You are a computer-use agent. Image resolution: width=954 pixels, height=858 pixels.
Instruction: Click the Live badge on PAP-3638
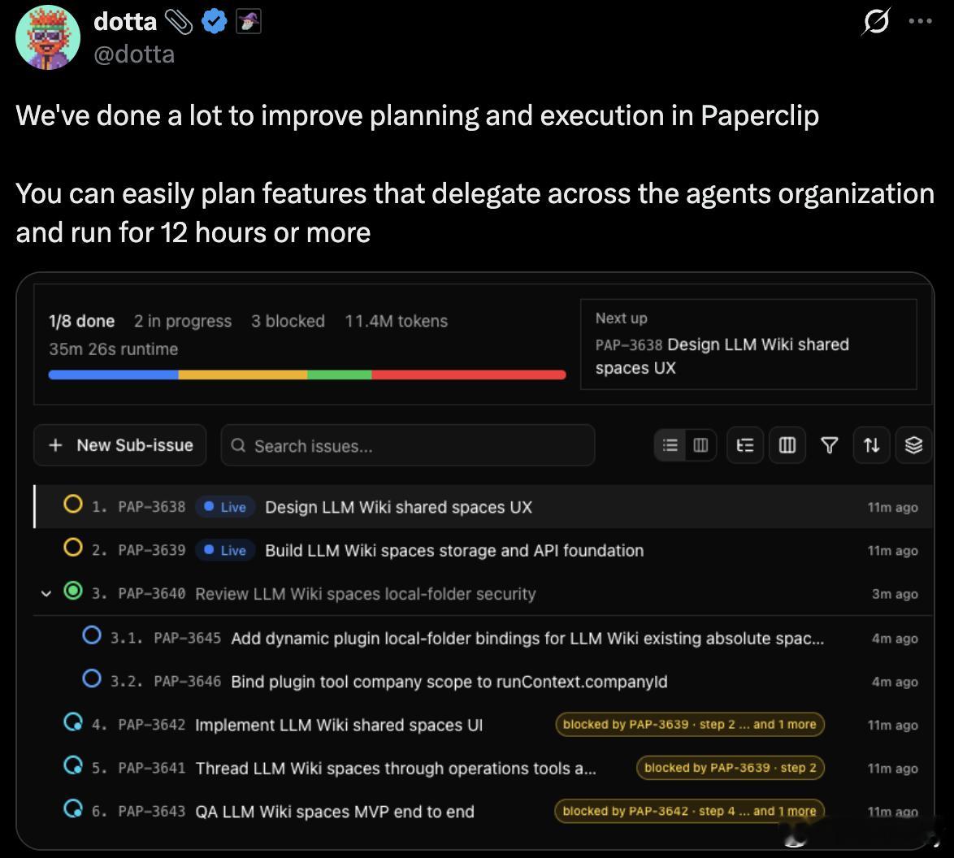(226, 507)
